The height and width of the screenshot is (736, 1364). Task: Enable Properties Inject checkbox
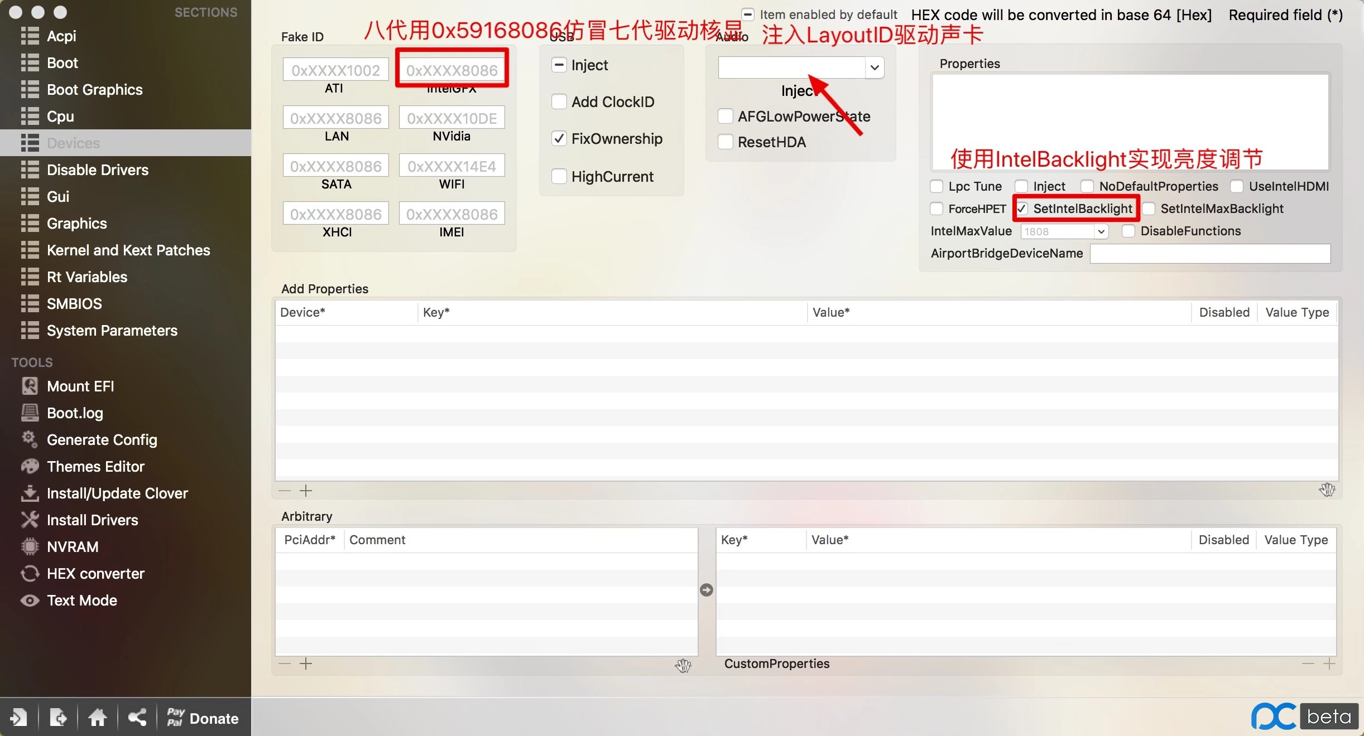(x=1022, y=186)
